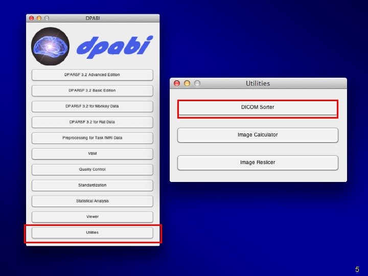Open the Image Calculator utility
The height and width of the screenshot is (276, 368).
pyautogui.click(x=258, y=135)
